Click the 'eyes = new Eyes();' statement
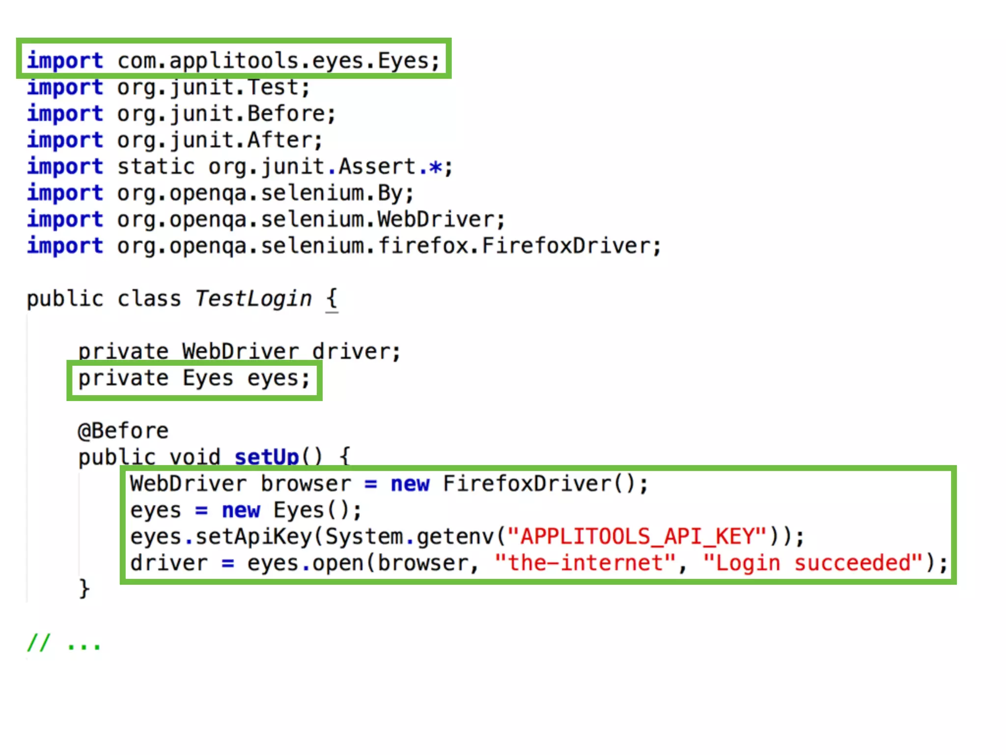The width and height of the screenshot is (1006, 755). (x=246, y=510)
